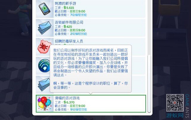Click the 星期四9:00 deadline text
This screenshot has width=191, height=120.
point(77,30)
